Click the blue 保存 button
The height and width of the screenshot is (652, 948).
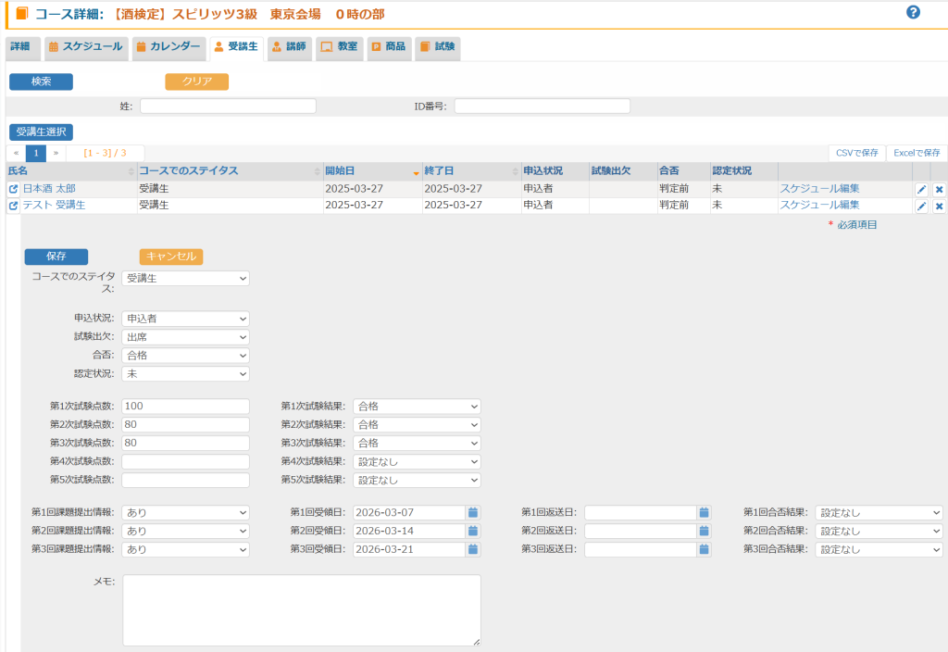pos(56,257)
